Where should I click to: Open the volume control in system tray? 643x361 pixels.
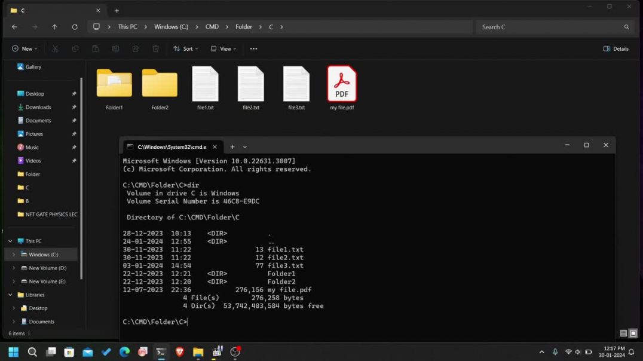(578, 352)
